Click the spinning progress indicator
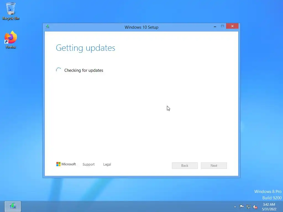The width and height of the screenshot is (283, 212). (58, 70)
